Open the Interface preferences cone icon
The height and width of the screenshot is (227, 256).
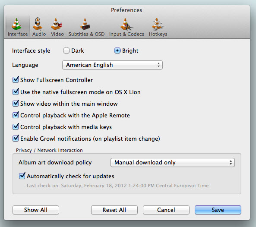point(16,24)
